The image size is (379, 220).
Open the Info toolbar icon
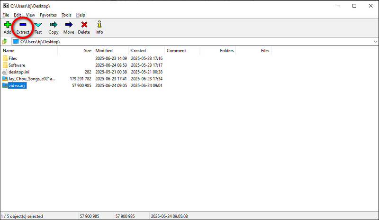pyautogui.click(x=99, y=27)
